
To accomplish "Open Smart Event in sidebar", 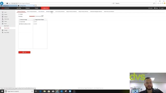I will click(6, 28).
